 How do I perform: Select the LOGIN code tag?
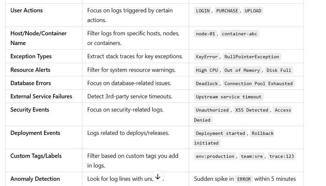[x=203, y=11]
